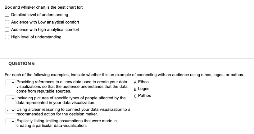Check the "Detailed level of understanding" checkbox

click(7, 15)
